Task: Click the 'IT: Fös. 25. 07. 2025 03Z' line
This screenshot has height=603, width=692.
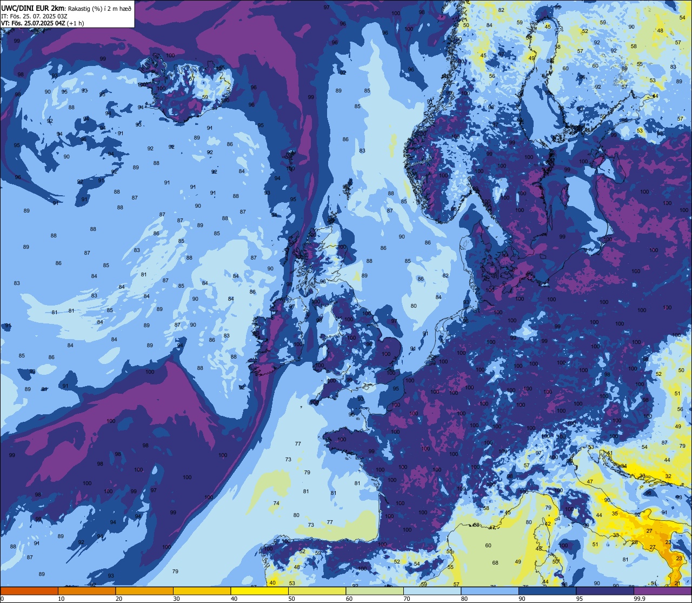Action: coord(34,16)
